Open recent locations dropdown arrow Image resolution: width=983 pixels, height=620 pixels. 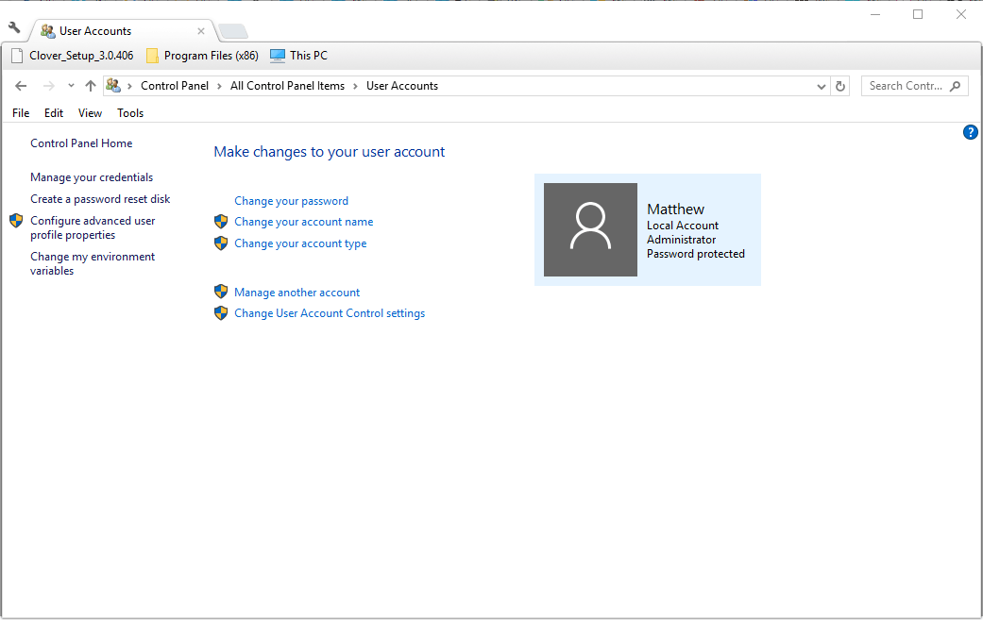click(71, 86)
